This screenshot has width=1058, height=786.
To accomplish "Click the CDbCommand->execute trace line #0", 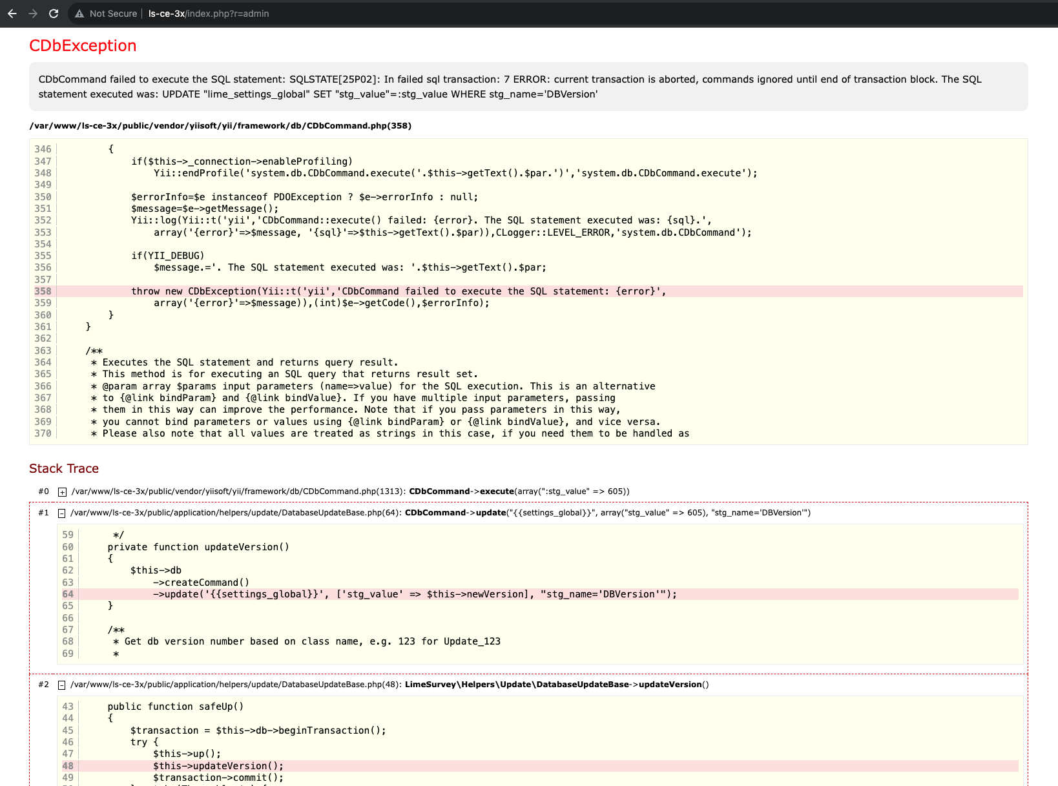I will click(349, 491).
